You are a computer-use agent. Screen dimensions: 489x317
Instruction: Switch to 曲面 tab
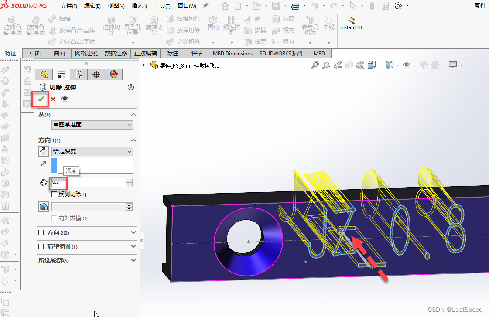(59, 53)
